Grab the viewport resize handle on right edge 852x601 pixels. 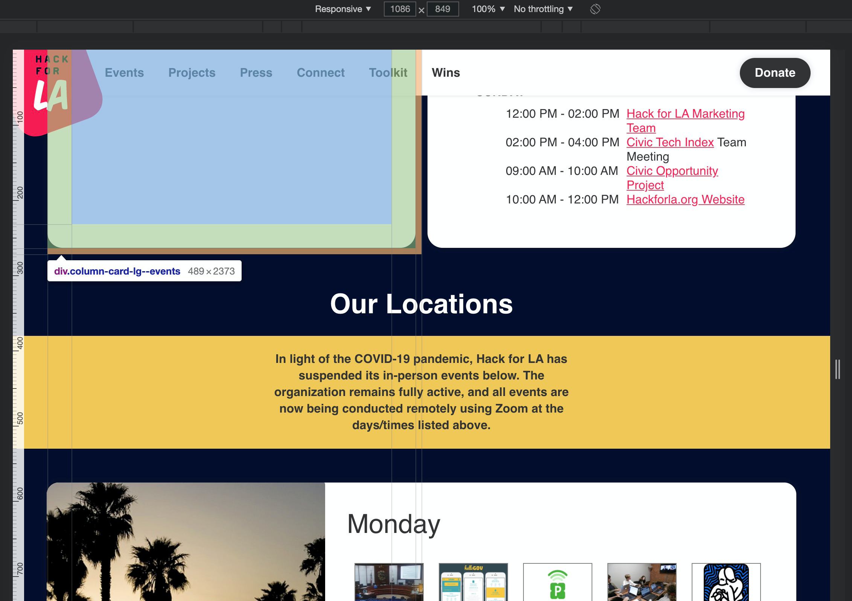point(837,369)
